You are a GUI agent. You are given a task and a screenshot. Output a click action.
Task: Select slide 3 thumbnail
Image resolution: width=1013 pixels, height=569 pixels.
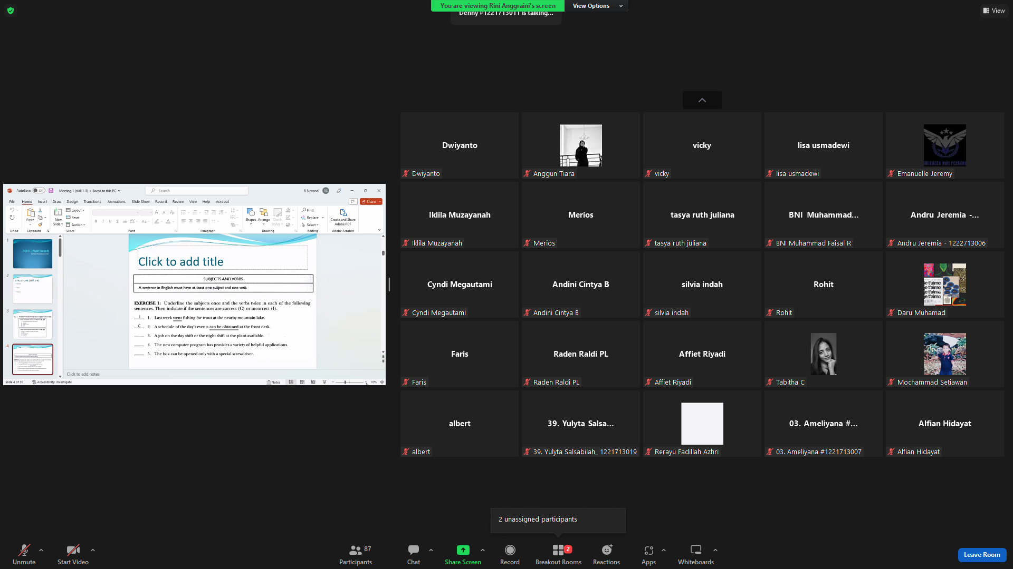33,324
